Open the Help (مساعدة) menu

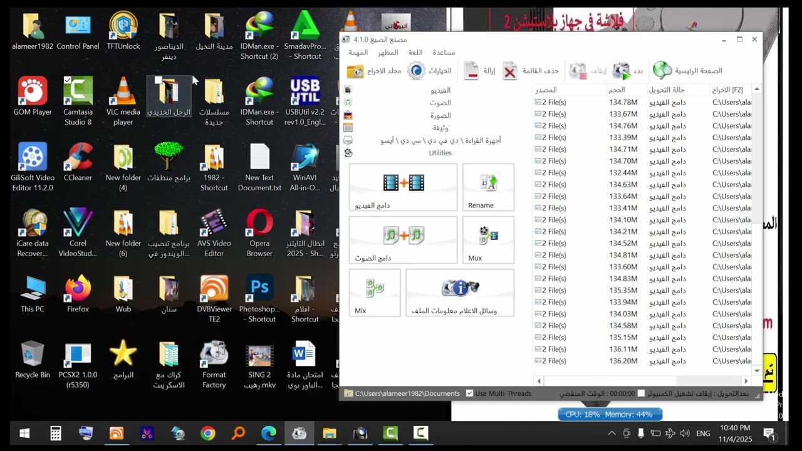(x=444, y=53)
